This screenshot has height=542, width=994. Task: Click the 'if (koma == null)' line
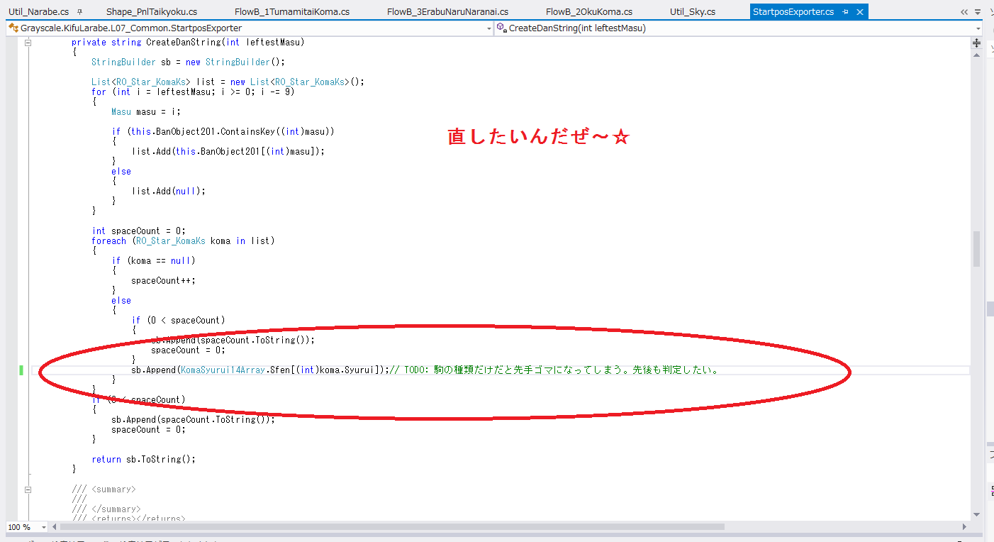click(x=153, y=261)
